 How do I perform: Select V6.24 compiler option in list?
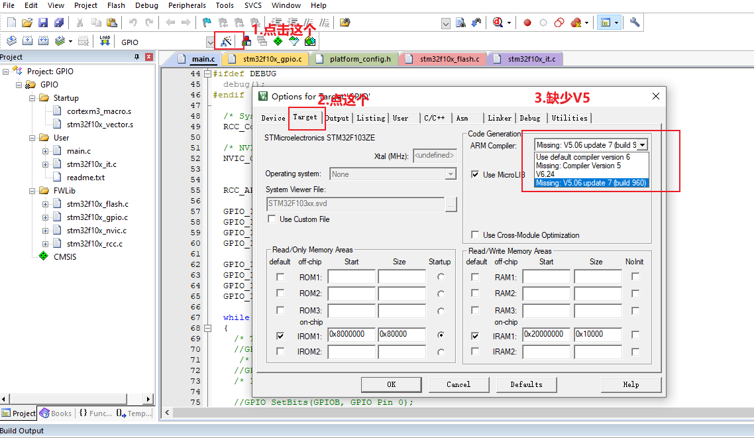tap(592, 174)
